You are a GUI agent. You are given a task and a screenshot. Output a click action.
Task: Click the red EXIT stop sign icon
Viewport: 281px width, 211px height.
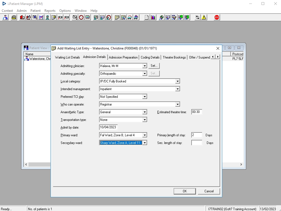point(217,17)
